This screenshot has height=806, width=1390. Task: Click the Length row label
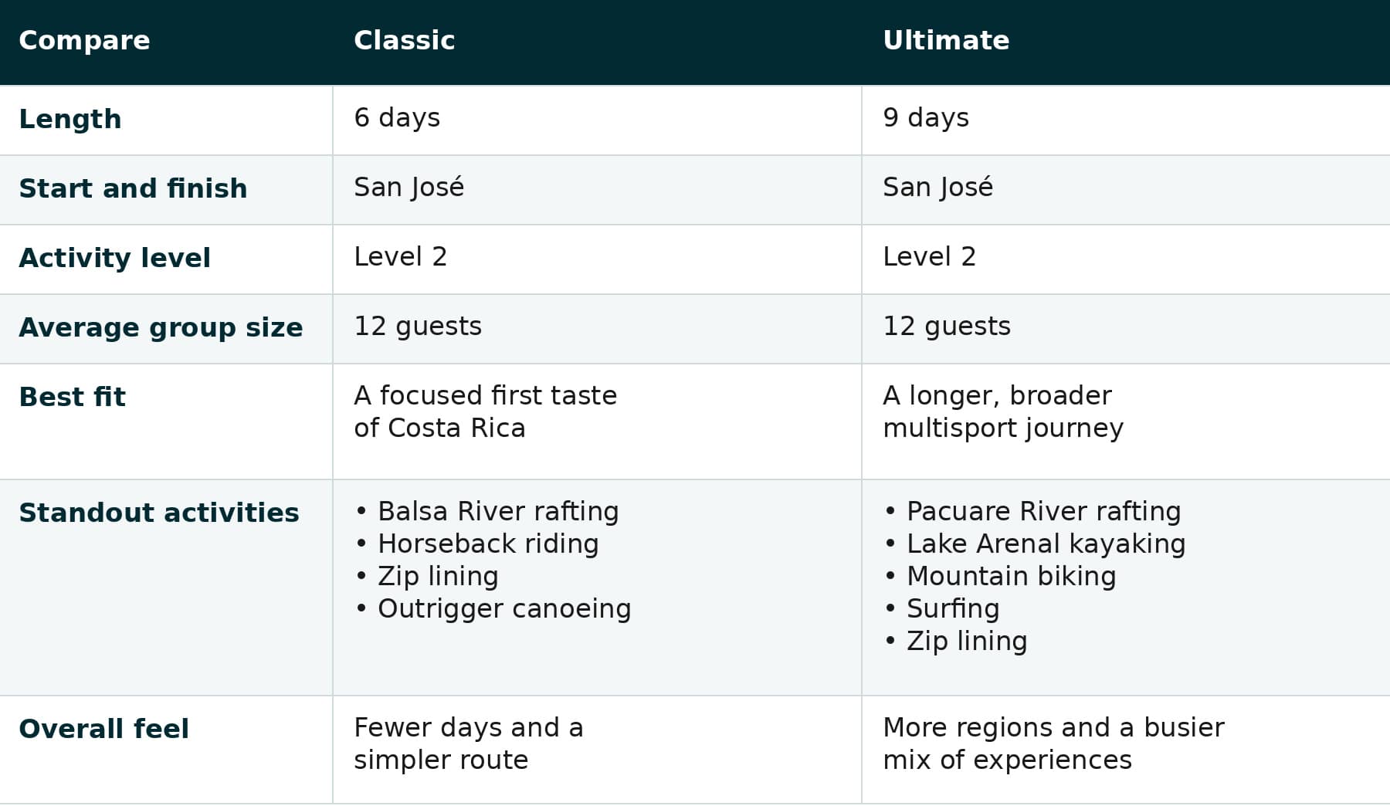[x=70, y=119]
